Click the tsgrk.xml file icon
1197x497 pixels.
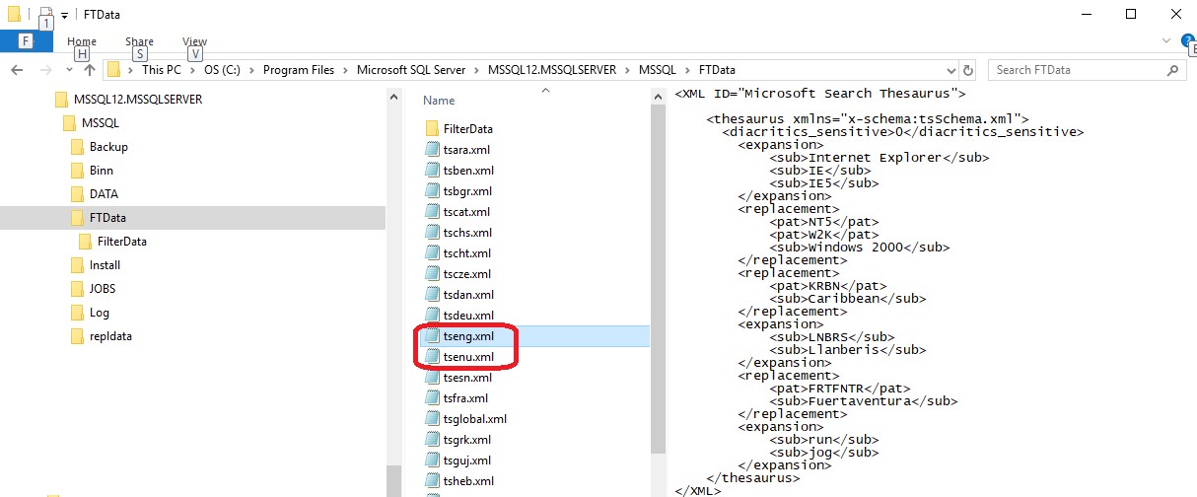coord(432,440)
